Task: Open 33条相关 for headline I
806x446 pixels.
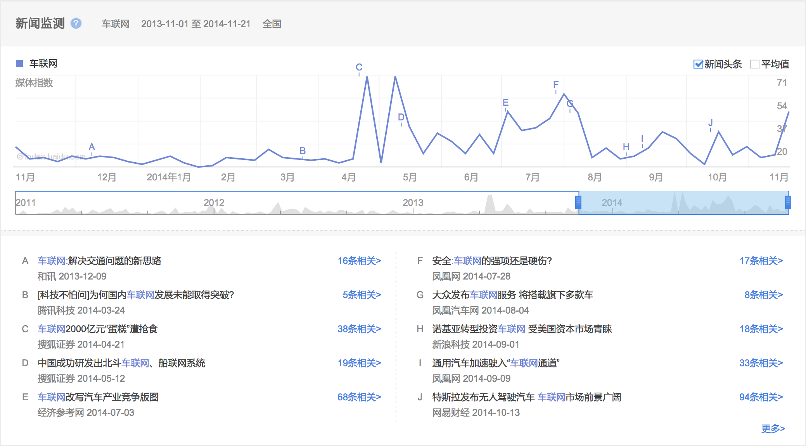Action: 761,363
